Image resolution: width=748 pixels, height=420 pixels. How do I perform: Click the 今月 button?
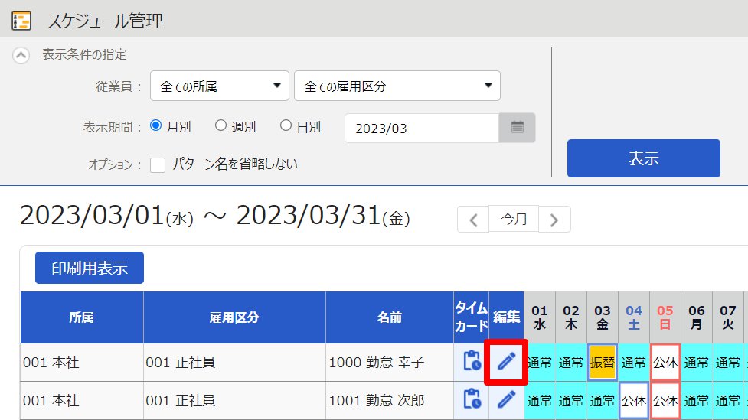pos(514,219)
